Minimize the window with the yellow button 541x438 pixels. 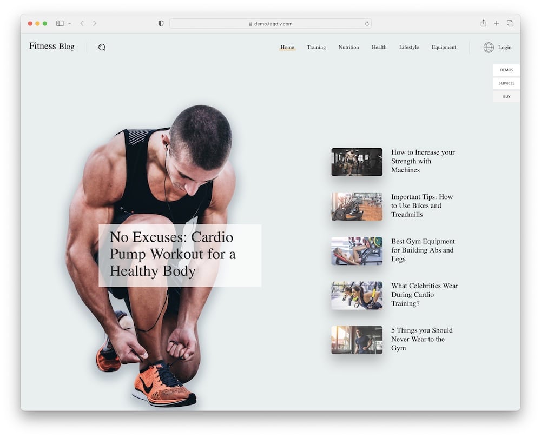[38, 23]
